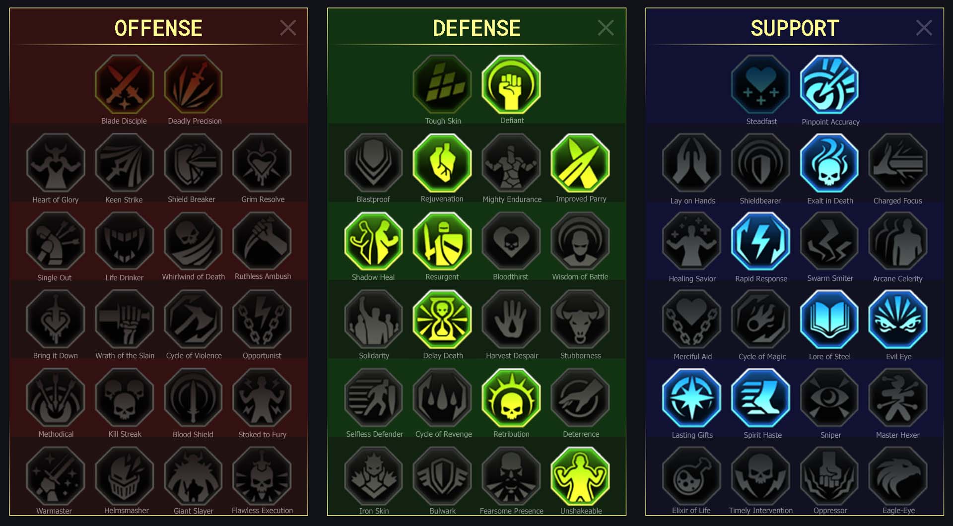Choose the Heart of Glory mastery
The width and height of the screenshot is (953, 526).
pyautogui.click(x=56, y=163)
